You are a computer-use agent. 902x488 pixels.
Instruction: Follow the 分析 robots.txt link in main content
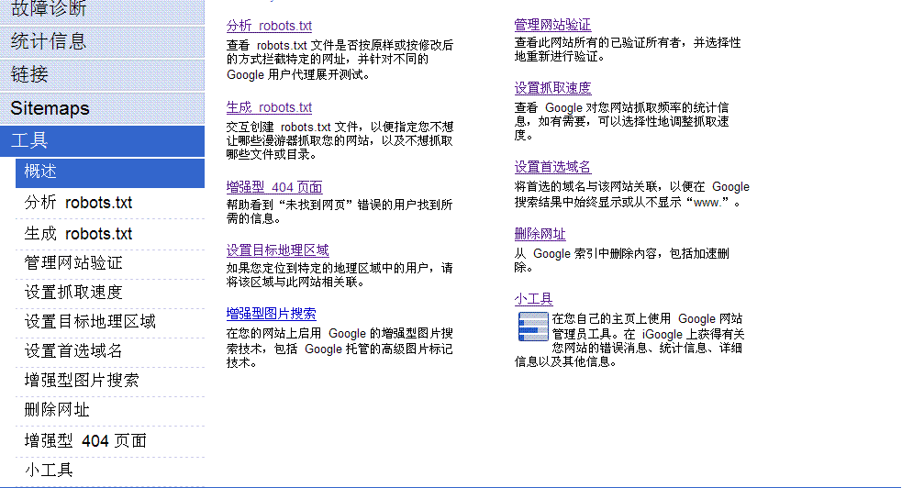(x=269, y=26)
